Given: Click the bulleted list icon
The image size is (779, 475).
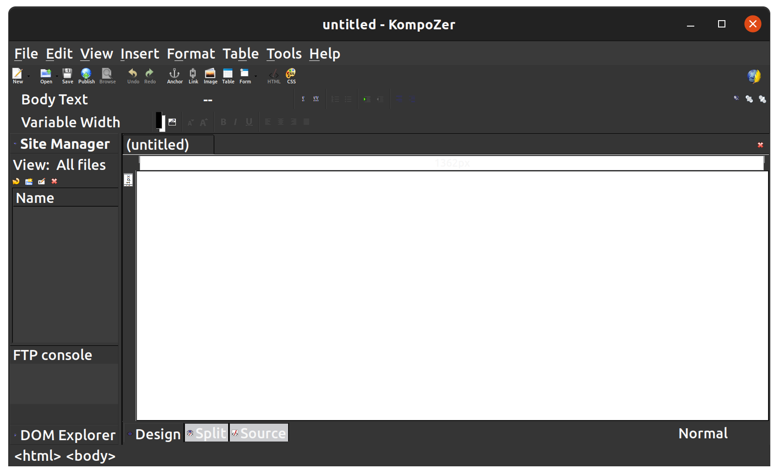Looking at the screenshot, I should (348, 99).
